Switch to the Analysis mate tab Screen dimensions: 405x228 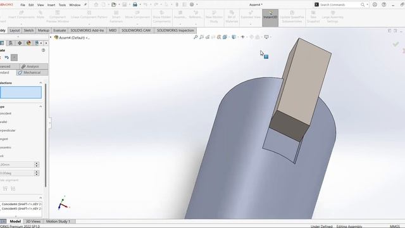[x=34, y=66]
